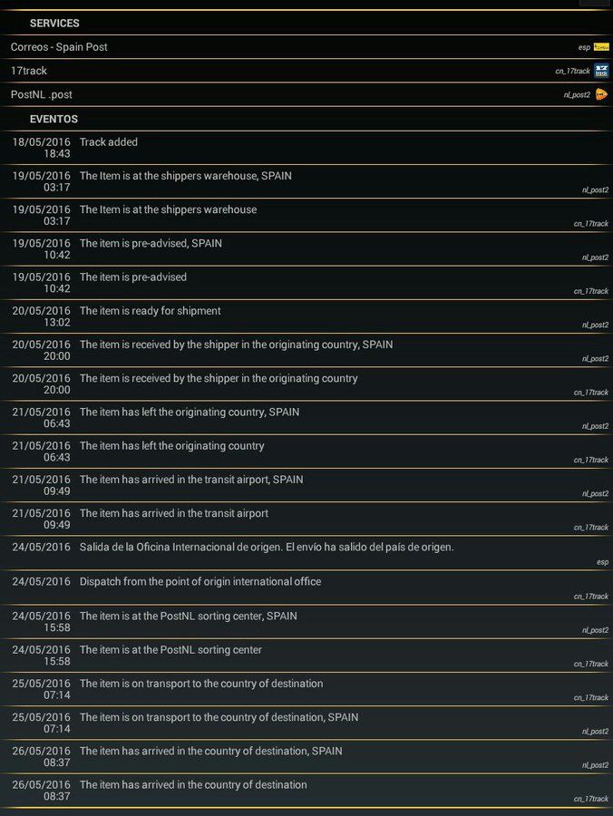
Task: Select 'The item has left the originating country, SPAIN'
Action: [306, 418]
